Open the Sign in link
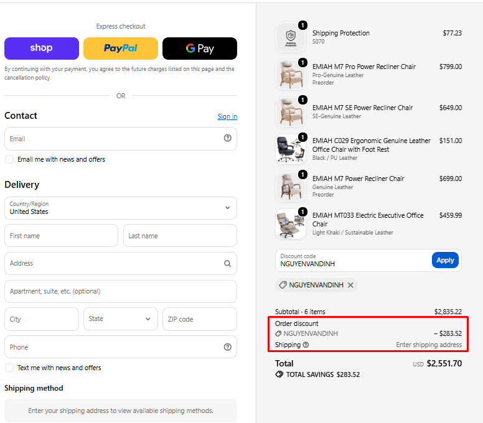This screenshot has width=483, height=423. coord(227,116)
